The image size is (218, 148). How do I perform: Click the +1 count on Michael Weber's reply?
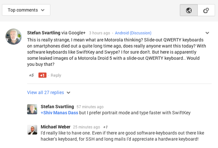pyautogui.click(x=105, y=127)
